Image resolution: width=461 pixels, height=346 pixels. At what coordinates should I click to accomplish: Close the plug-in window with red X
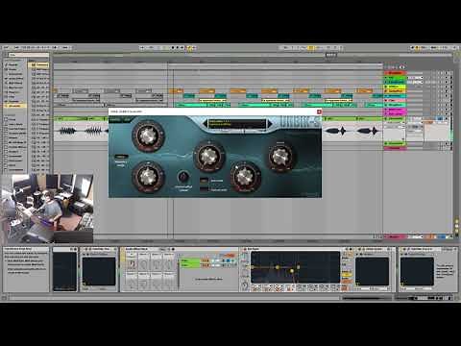(319, 111)
